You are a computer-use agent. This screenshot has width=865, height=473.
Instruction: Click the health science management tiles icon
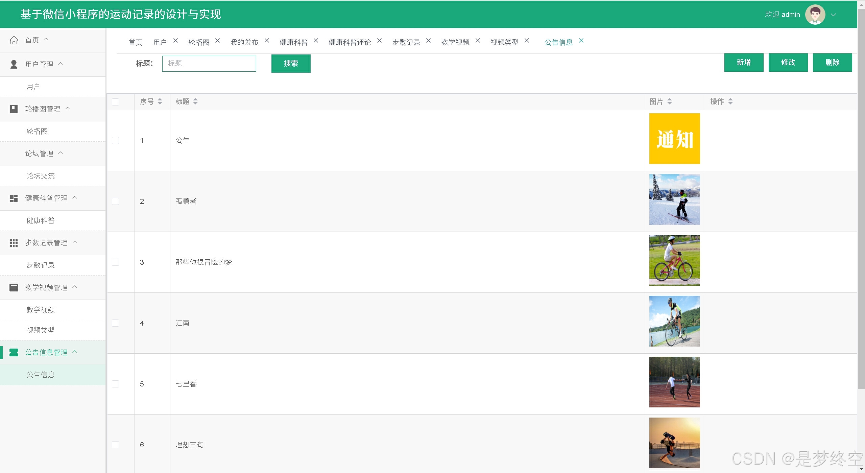pyautogui.click(x=14, y=198)
